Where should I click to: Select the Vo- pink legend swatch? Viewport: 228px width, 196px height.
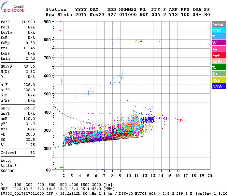(x=219, y=49)
